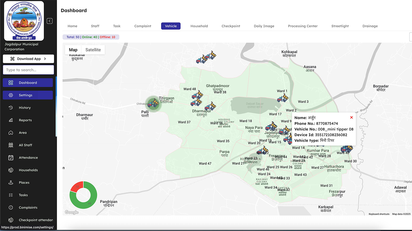
Task: Open the Home tab
Action: point(72,26)
